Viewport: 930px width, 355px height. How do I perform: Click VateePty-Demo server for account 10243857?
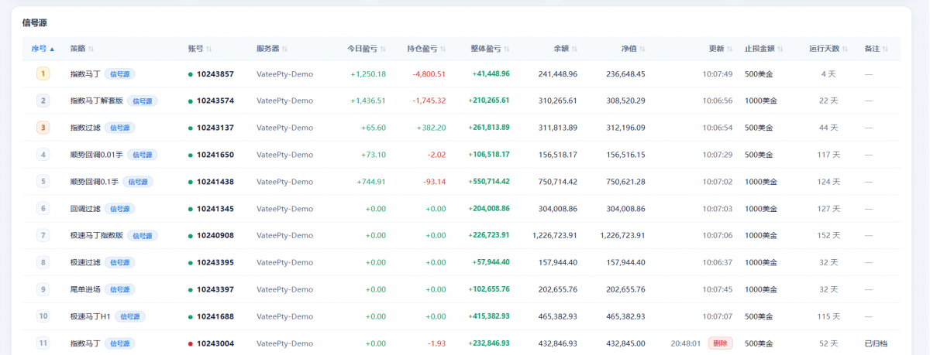point(284,74)
